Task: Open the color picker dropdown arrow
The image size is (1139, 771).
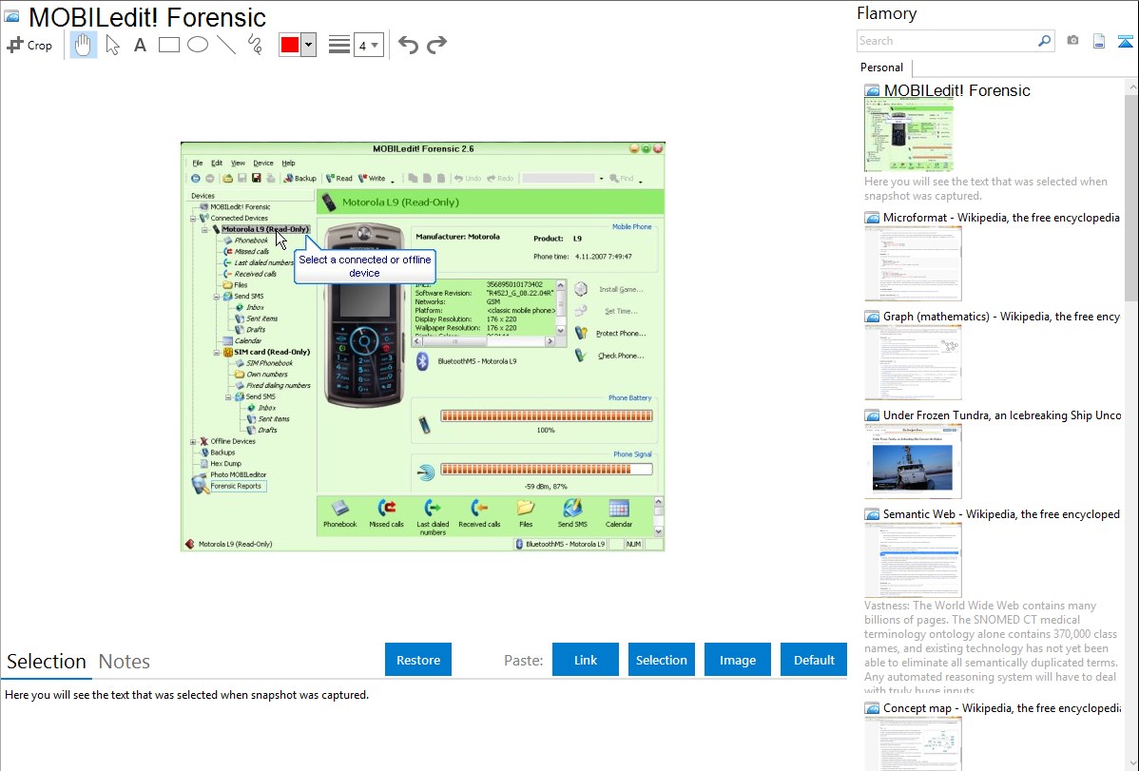Action: [x=308, y=45]
